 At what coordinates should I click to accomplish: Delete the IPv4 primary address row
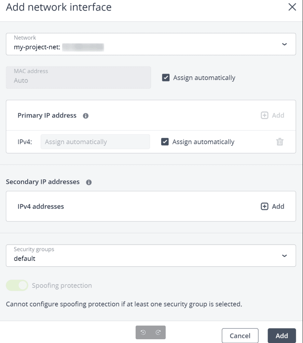coord(280,142)
